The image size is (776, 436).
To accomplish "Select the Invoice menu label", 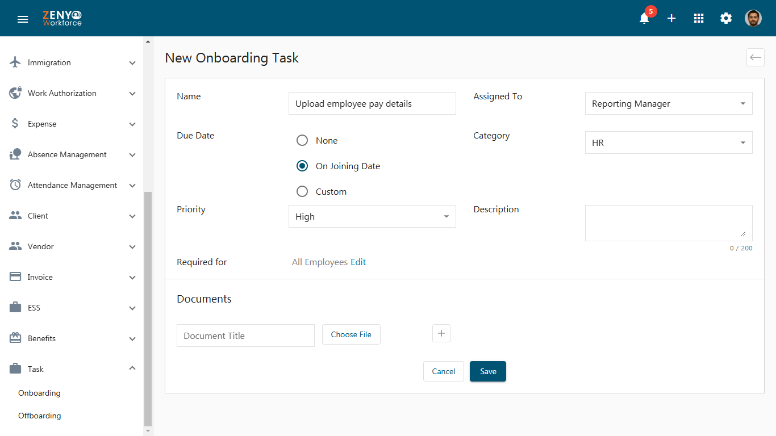I will click(40, 277).
